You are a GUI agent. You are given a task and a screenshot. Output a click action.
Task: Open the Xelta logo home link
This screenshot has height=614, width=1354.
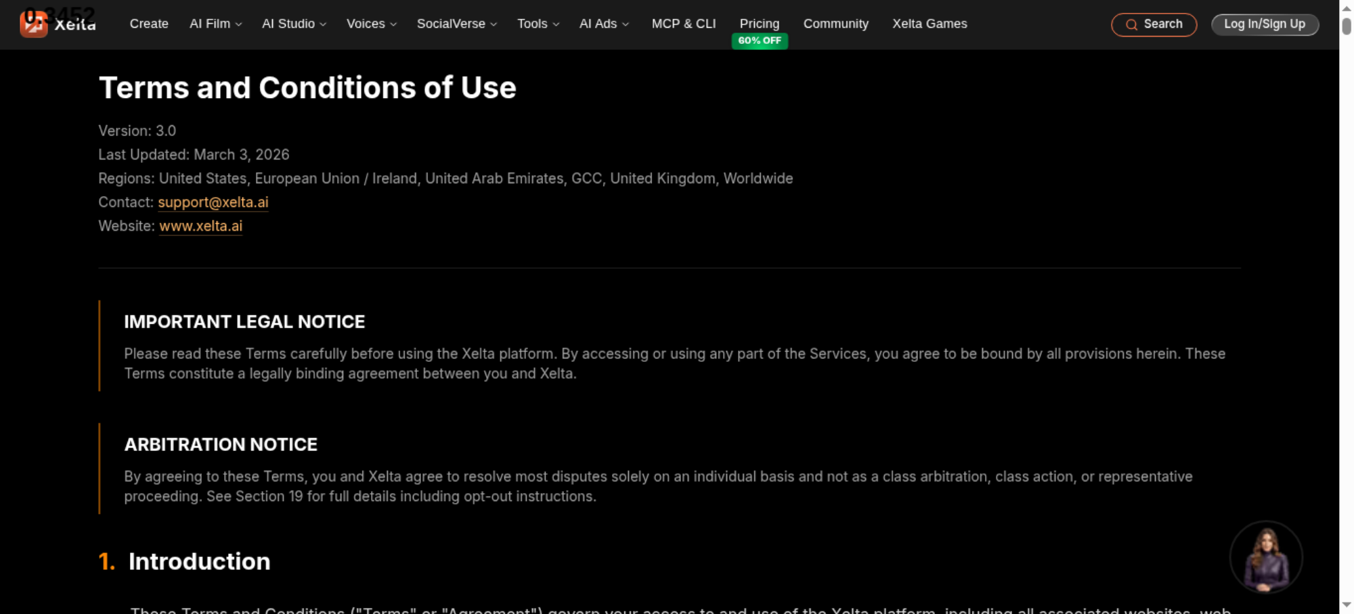pos(58,24)
